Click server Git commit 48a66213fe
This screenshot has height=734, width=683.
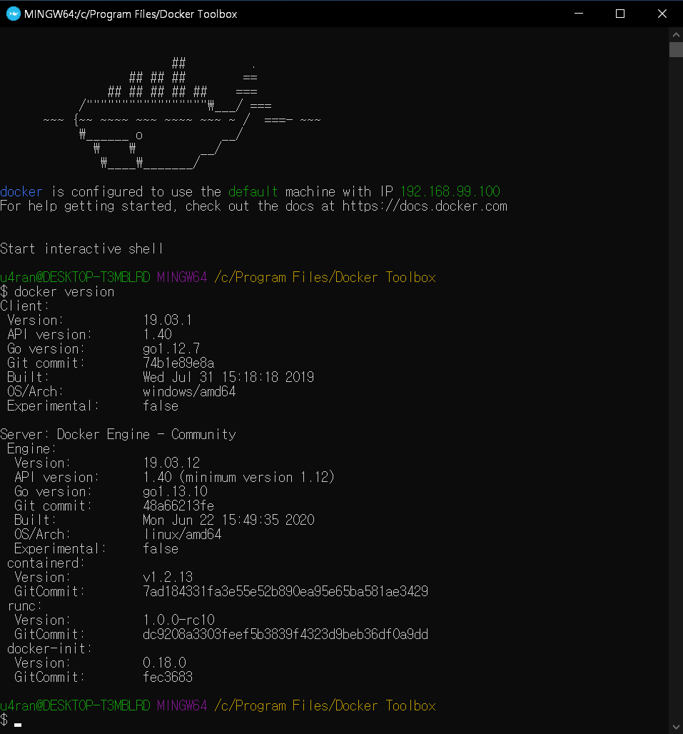[x=178, y=506]
